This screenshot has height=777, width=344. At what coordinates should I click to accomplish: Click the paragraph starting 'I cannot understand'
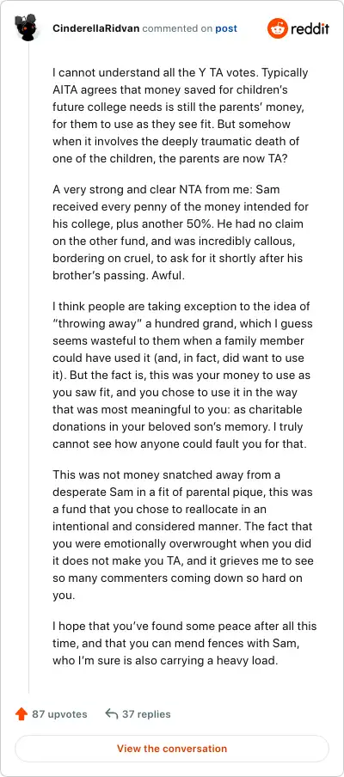pos(183,115)
